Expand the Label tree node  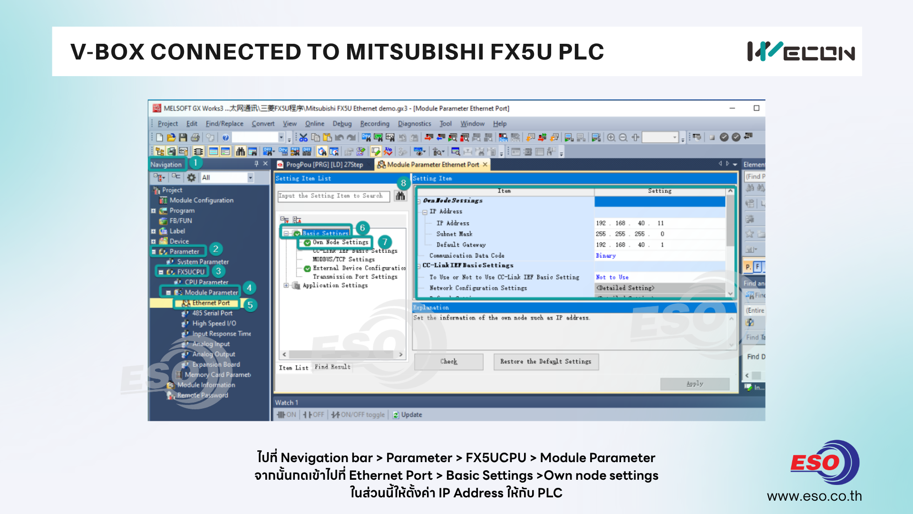click(153, 231)
